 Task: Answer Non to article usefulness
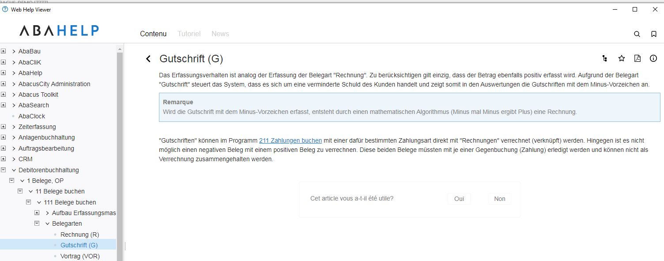(x=499, y=199)
